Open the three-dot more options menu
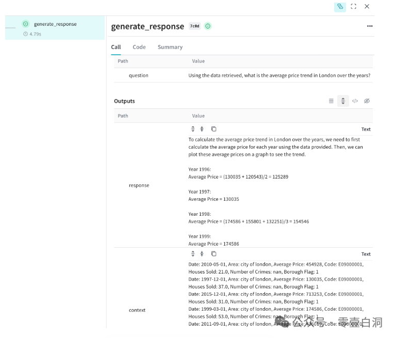 (x=370, y=26)
